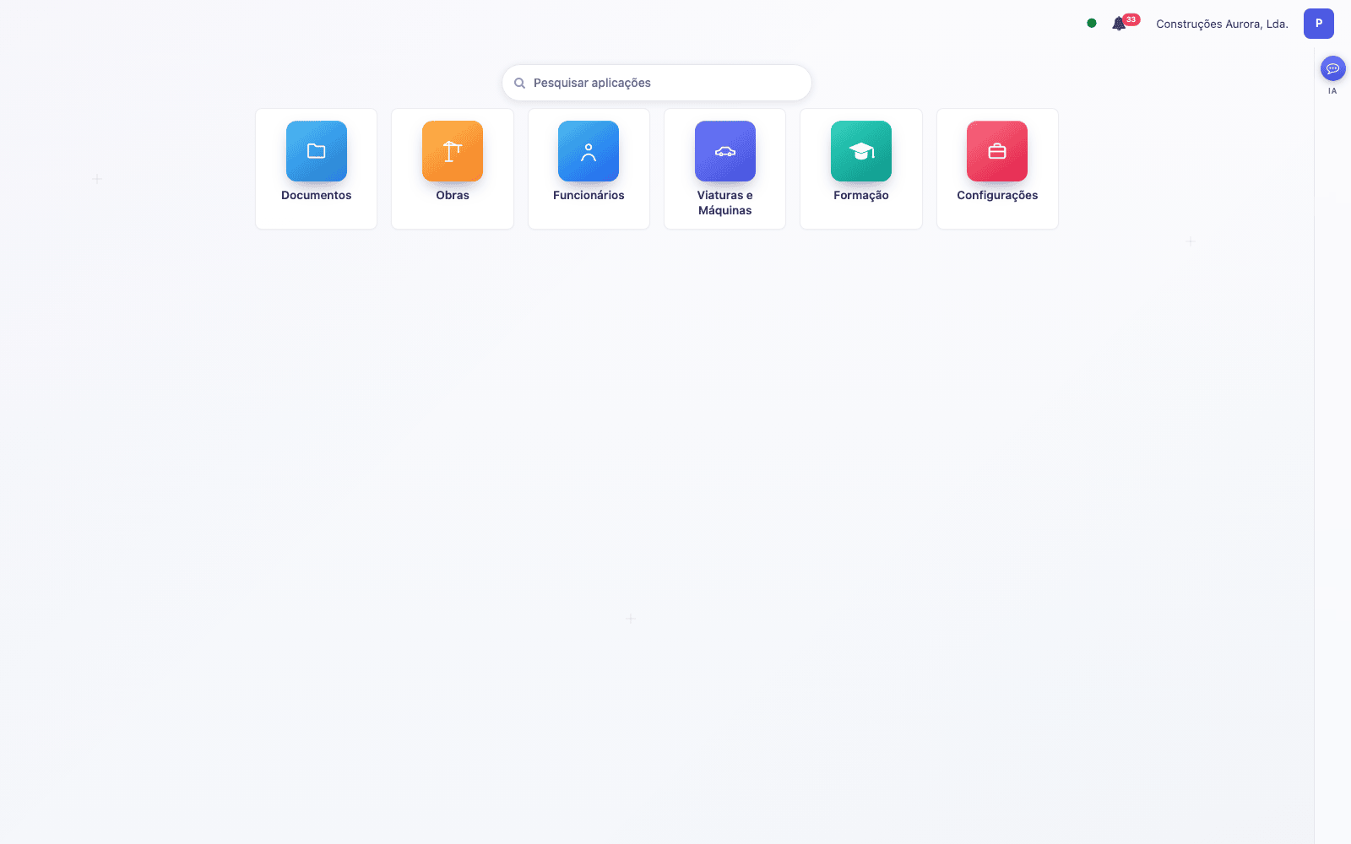Open the IA chat assistant icon

point(1333,68)
